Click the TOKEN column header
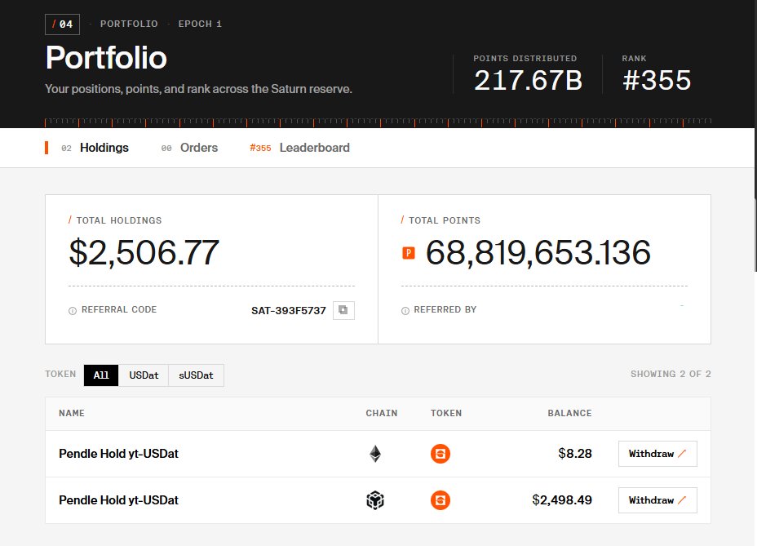 (446, 413)
